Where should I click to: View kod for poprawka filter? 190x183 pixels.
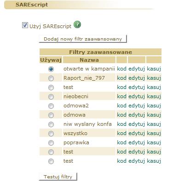point(122,142)
